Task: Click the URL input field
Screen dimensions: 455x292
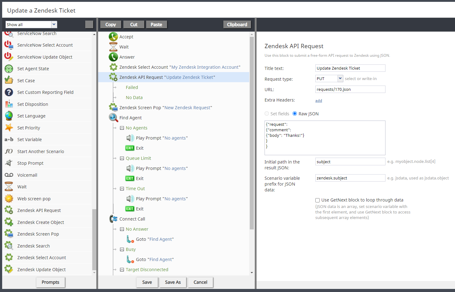Action: pos(350,89)
